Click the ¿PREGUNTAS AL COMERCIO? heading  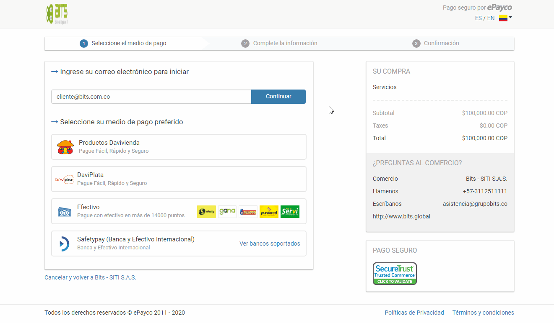[417, 163]
